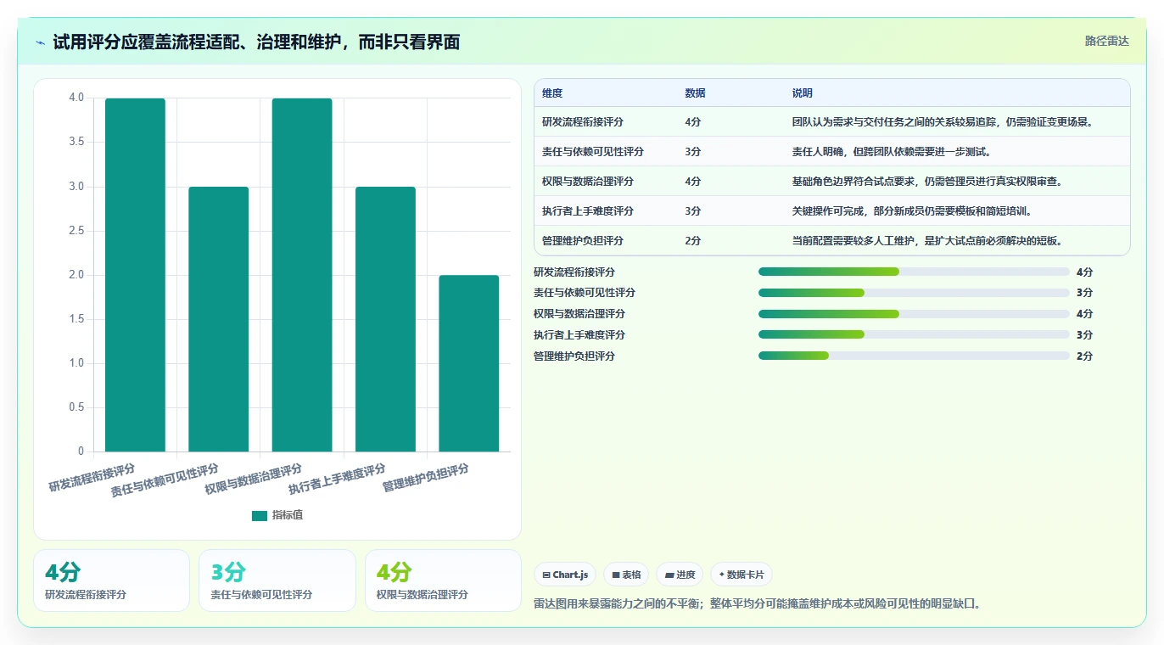
Task: Click 管理维护负担评分 table row cell
Action: tap(583, 241)
